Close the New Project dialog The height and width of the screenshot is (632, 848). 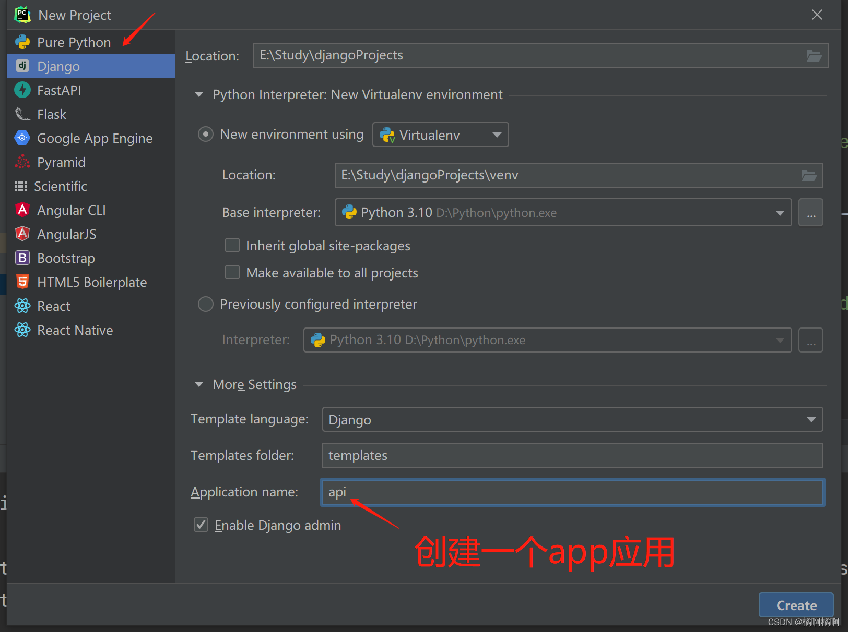coord(817,15)
